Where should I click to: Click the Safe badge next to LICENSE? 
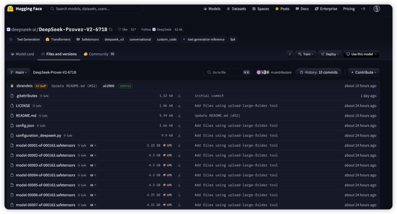pyautogui.click(x=37, y=106)
